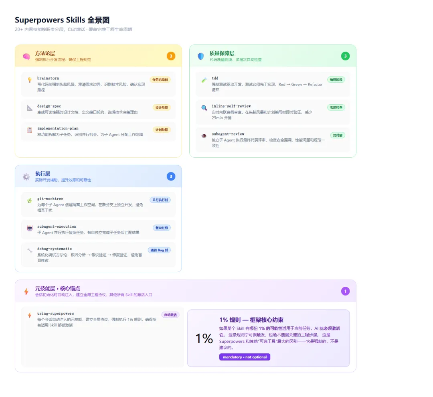Click the robot icon of subagent-execution
Image resolution: width=433 pixels, height=397 pixels.
30,228
